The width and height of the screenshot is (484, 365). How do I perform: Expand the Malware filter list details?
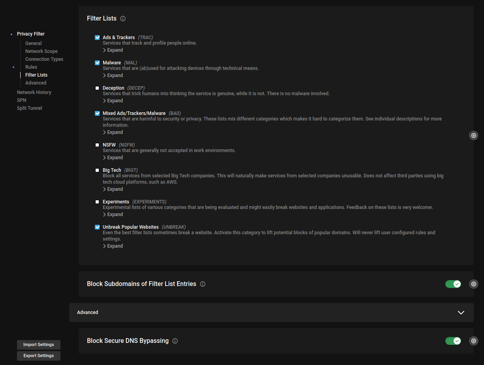113,75
